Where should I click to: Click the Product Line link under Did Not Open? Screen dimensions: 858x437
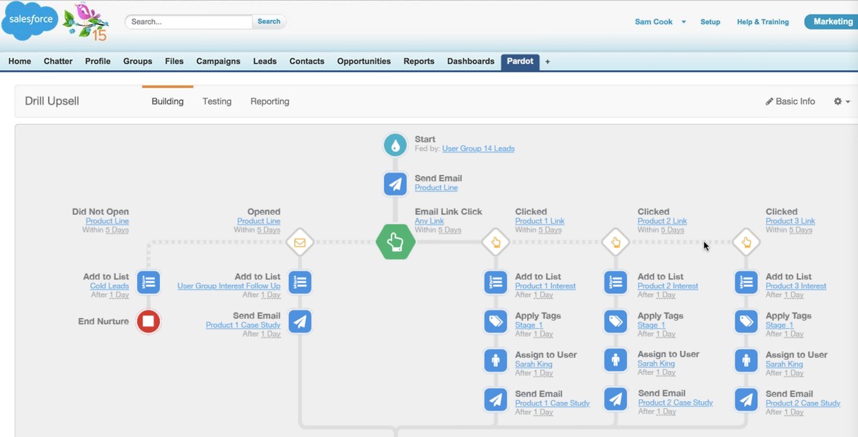(x=108, y=221)
